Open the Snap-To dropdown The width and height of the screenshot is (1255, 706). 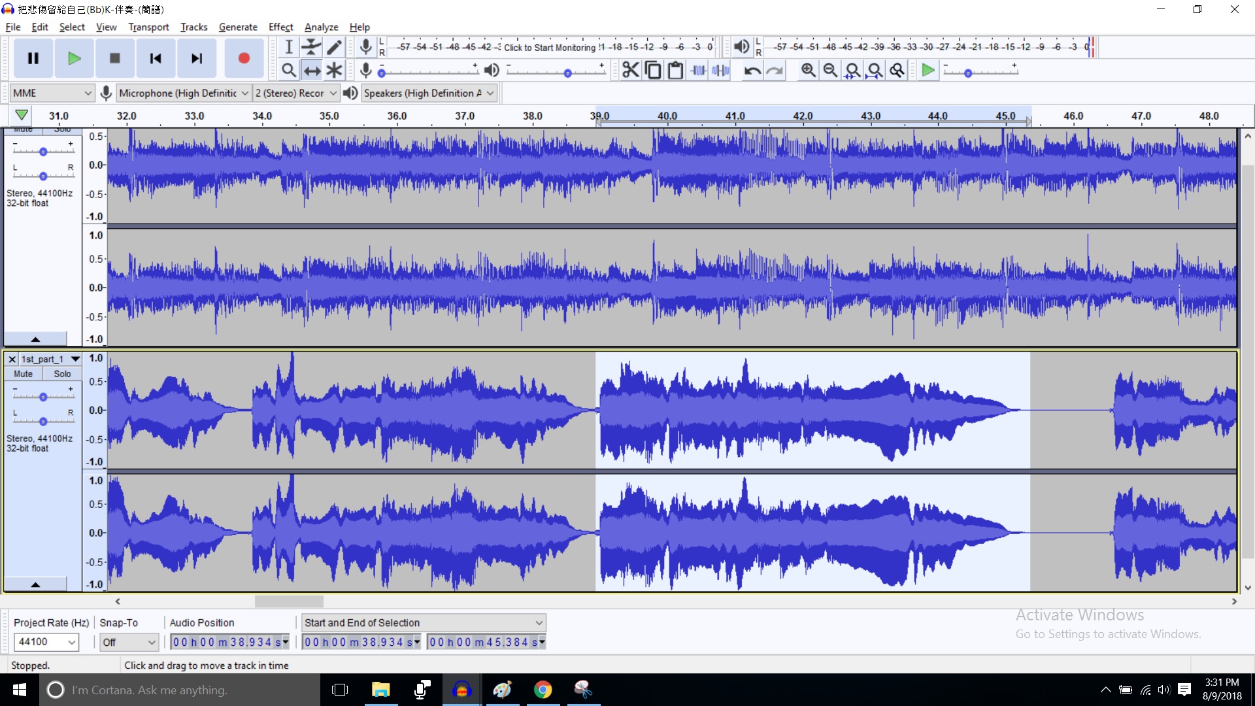pos(129,642)
